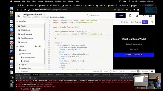The height and width of the screenshot is (91, 163).
Task: Click Chrome home icon
Action: (x=29, y=10)
